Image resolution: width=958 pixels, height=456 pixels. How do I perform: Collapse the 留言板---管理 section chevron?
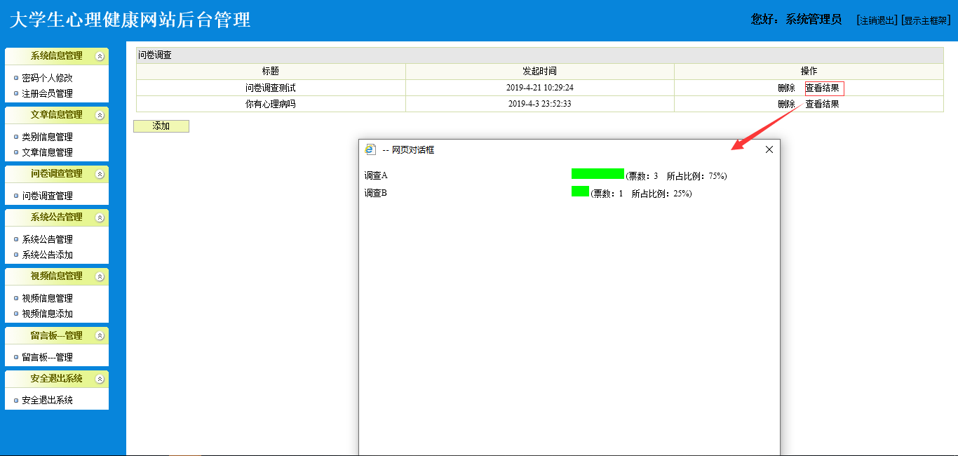click(x=100, y=335)
